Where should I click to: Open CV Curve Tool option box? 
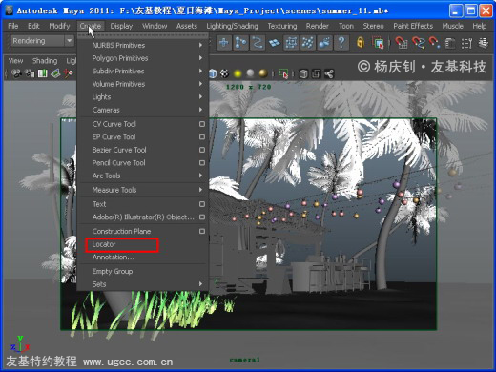point(202,124)
